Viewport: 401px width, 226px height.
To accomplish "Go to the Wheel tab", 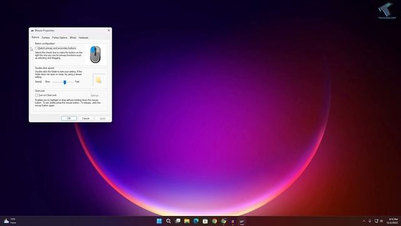I will 73,38.
